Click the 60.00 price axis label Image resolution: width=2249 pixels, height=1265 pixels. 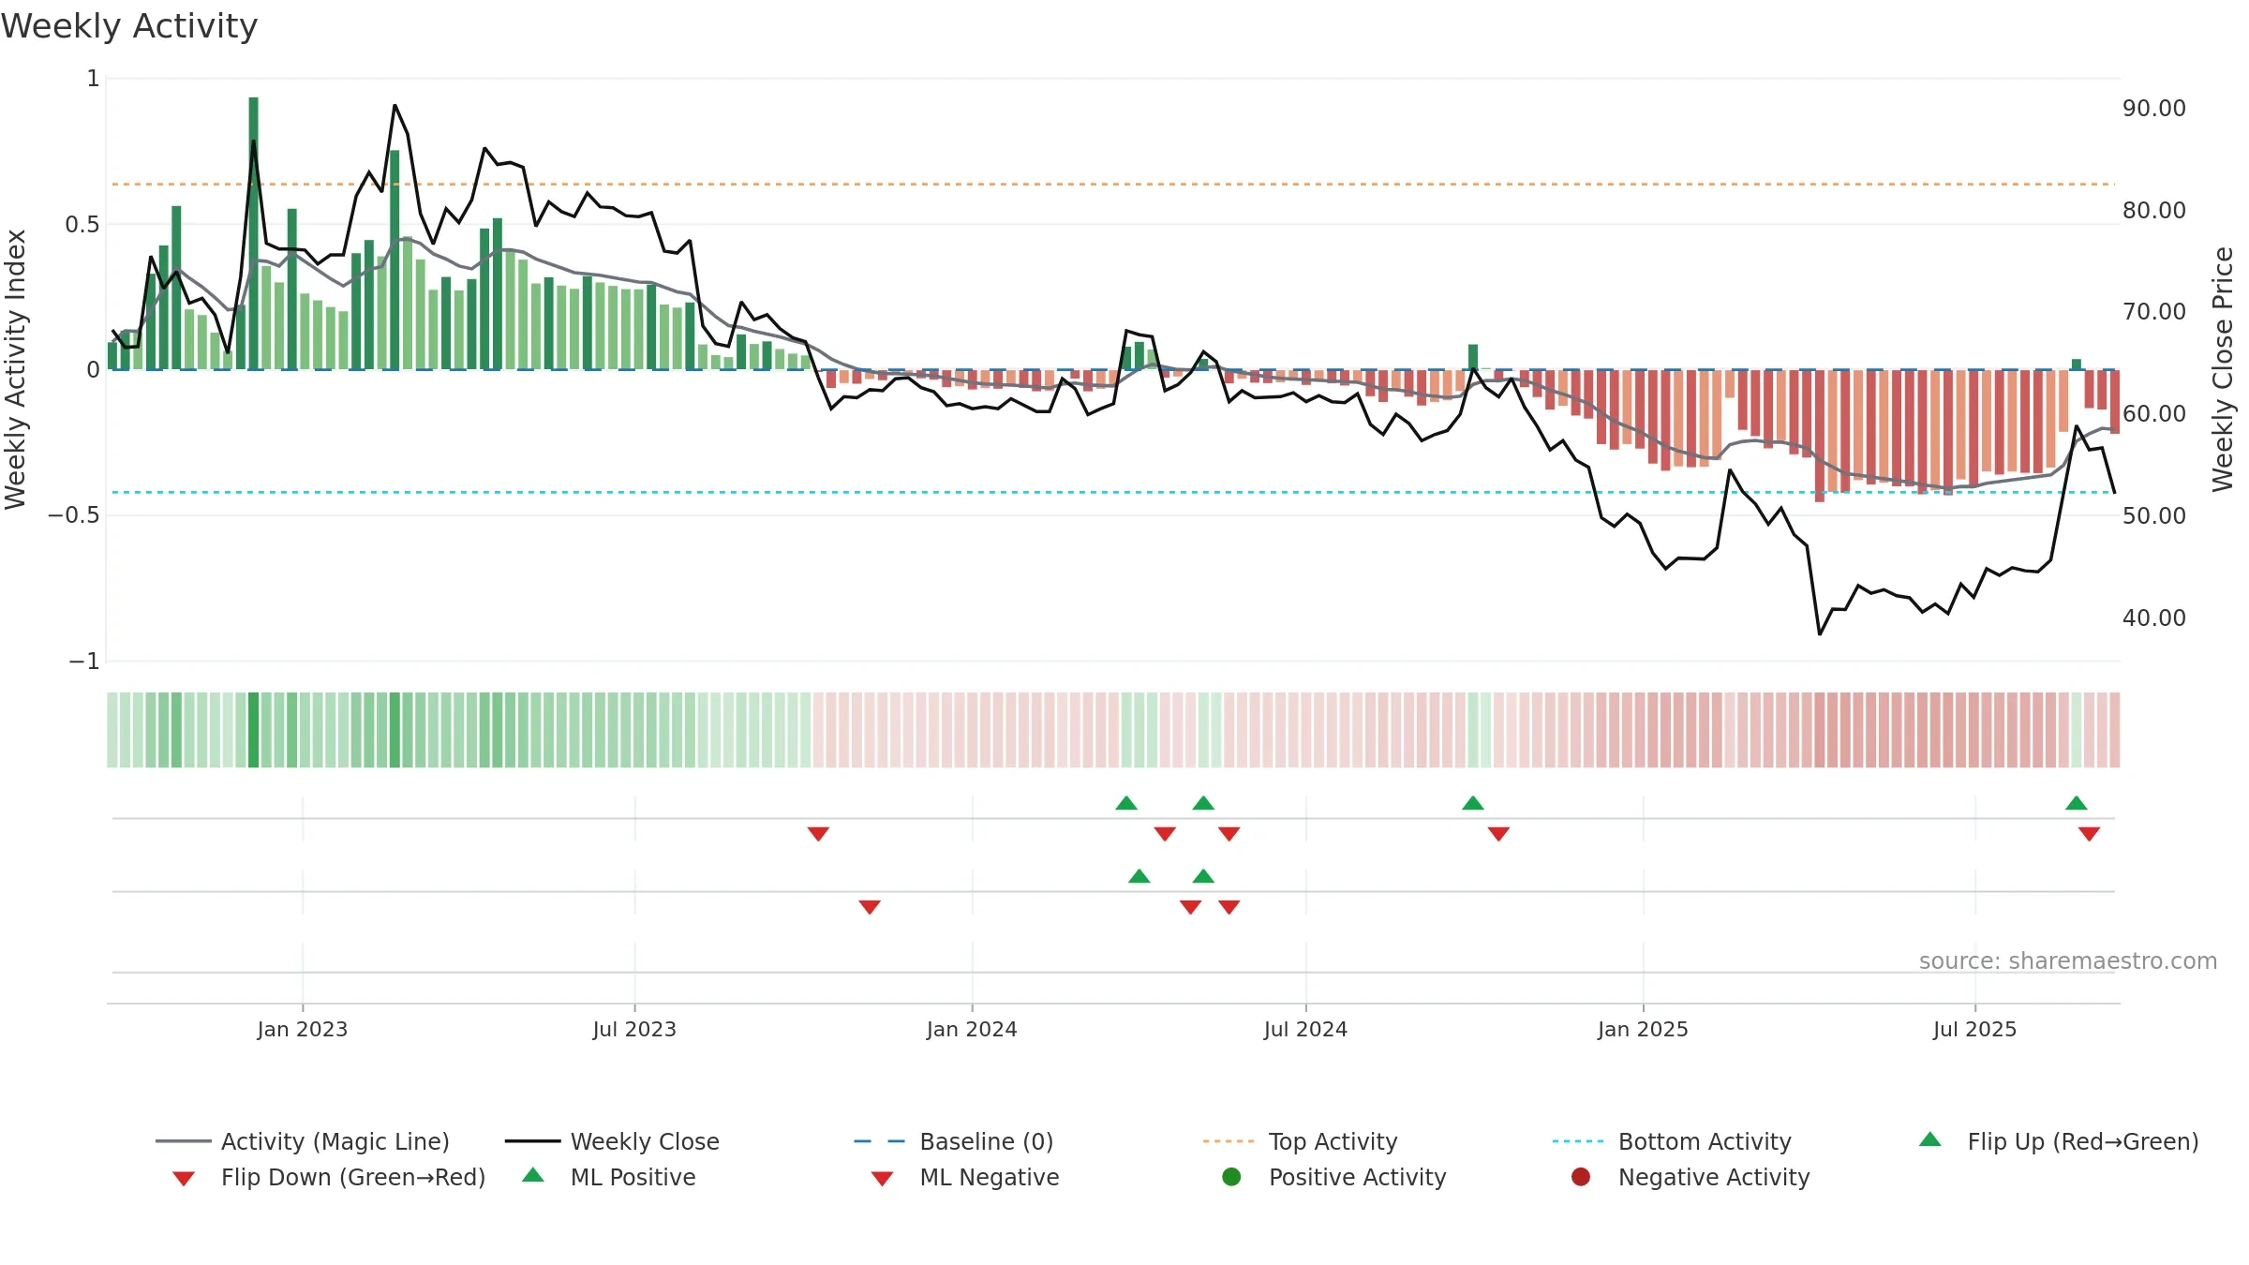2154,414
